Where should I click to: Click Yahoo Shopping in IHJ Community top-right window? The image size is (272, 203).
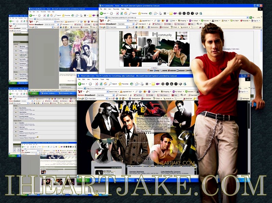coord(182,21)
